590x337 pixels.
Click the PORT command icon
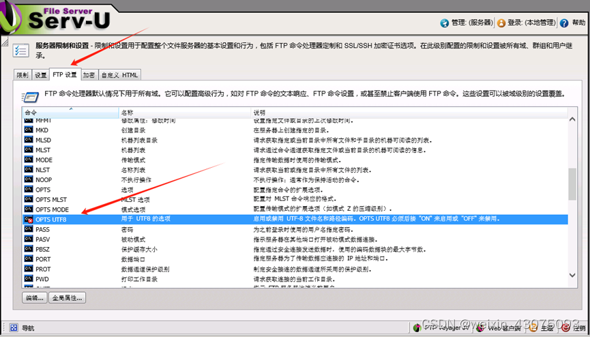click(x=29, y=259)
